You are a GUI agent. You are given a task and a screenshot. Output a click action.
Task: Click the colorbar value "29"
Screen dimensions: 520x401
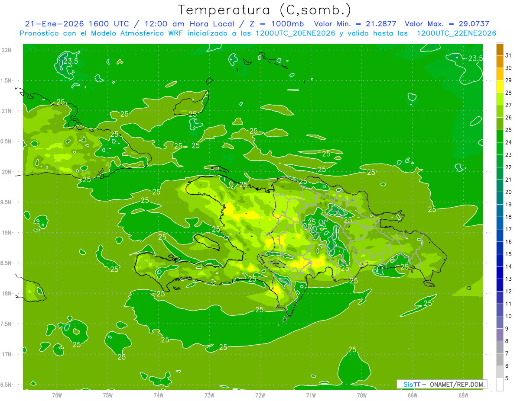pos(509,80)
